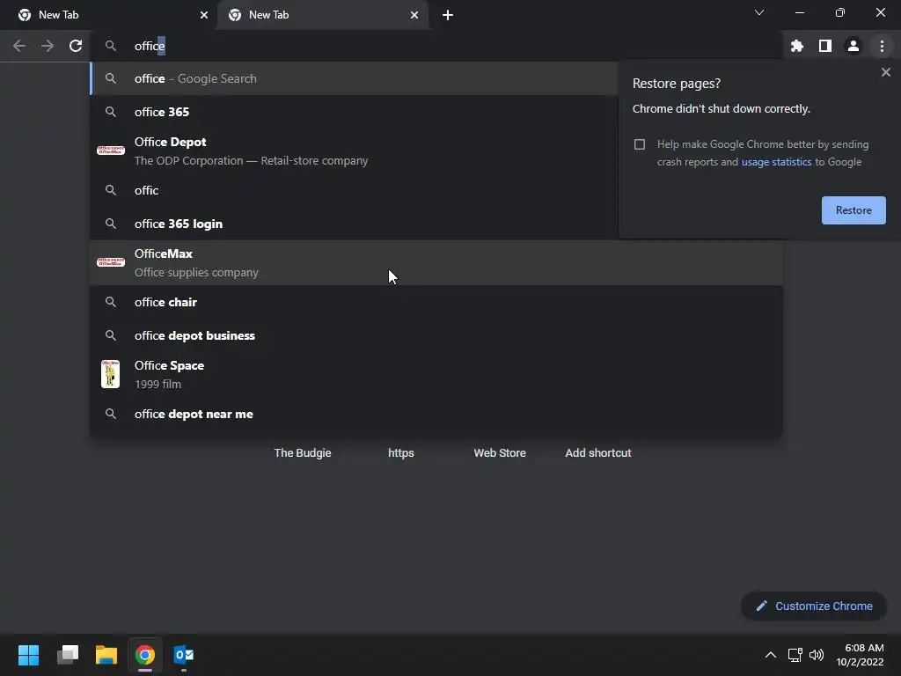Toggle the side panel icon
This screenshot has height=676, width=901.
825,46
